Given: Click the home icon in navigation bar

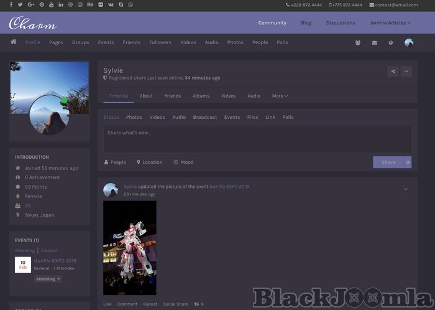Looking at the screenshot, I should click(14, 42).
